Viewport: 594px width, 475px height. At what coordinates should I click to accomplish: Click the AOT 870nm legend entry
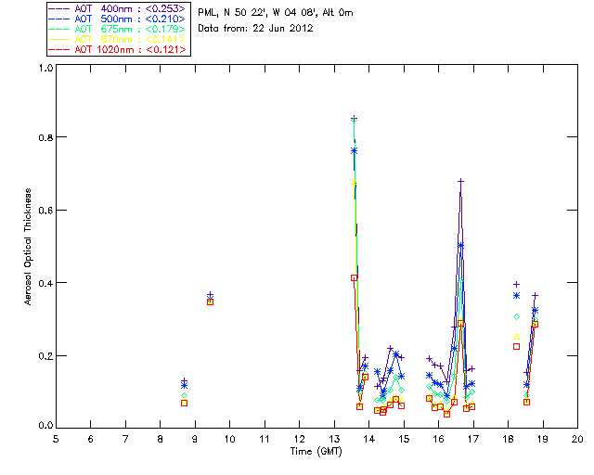point(118,39)
